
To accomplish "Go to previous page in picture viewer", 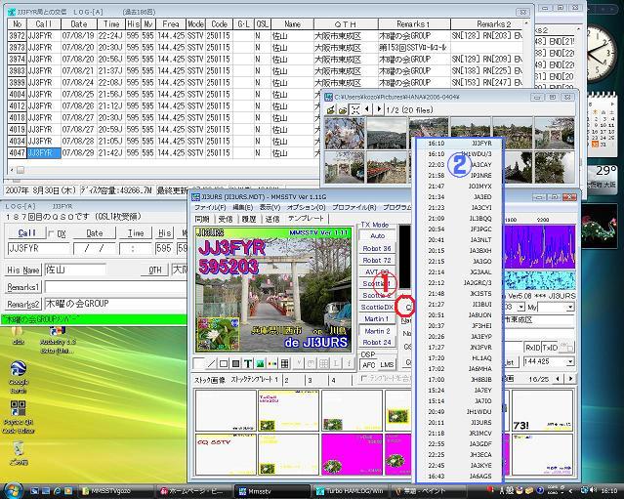I will (367, 109).
